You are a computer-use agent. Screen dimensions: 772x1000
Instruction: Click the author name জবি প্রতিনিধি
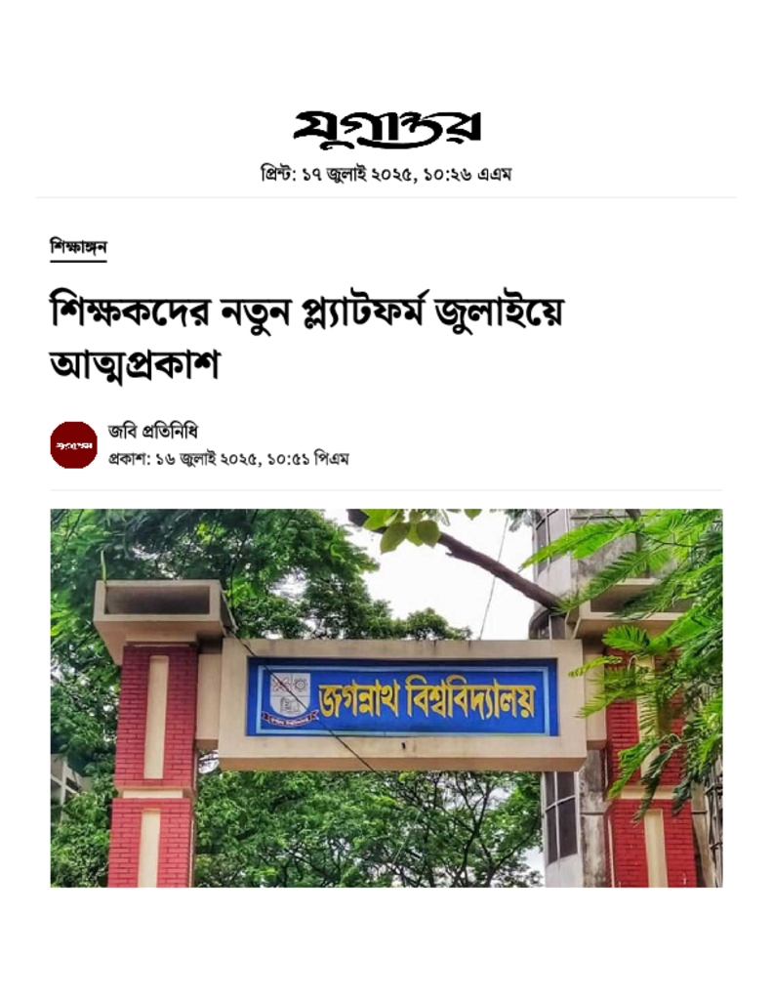pos(153,432)
